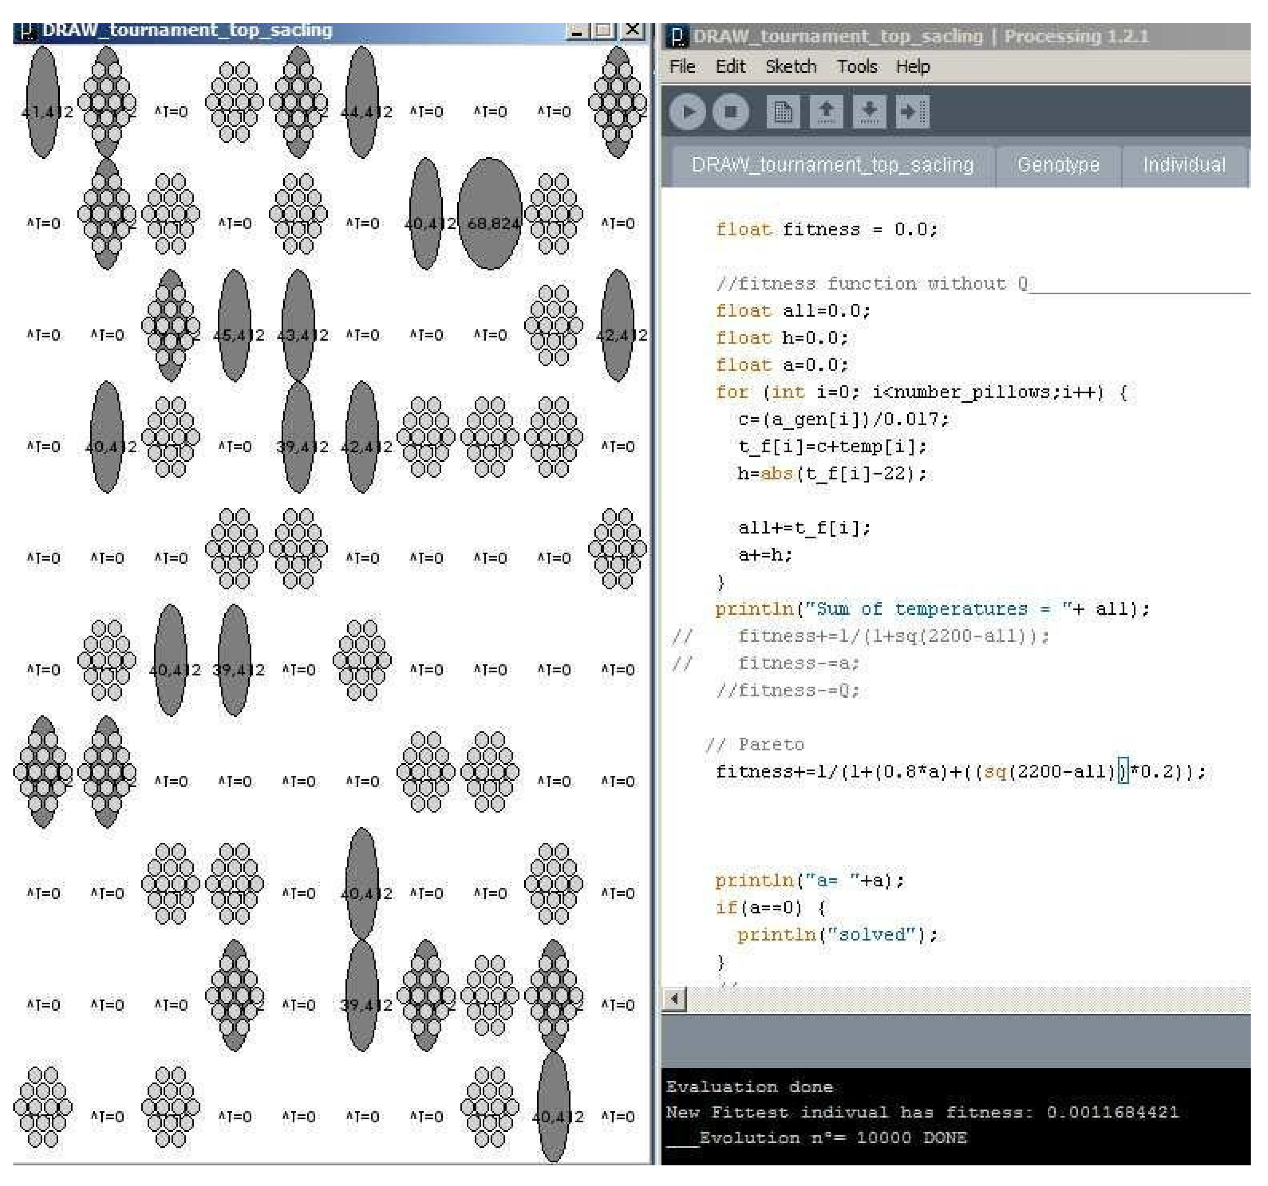Viewport: 1268px width, 1186px height.
Task: Click the Save sketch arrow-down icon
Action: pos(869,112)
